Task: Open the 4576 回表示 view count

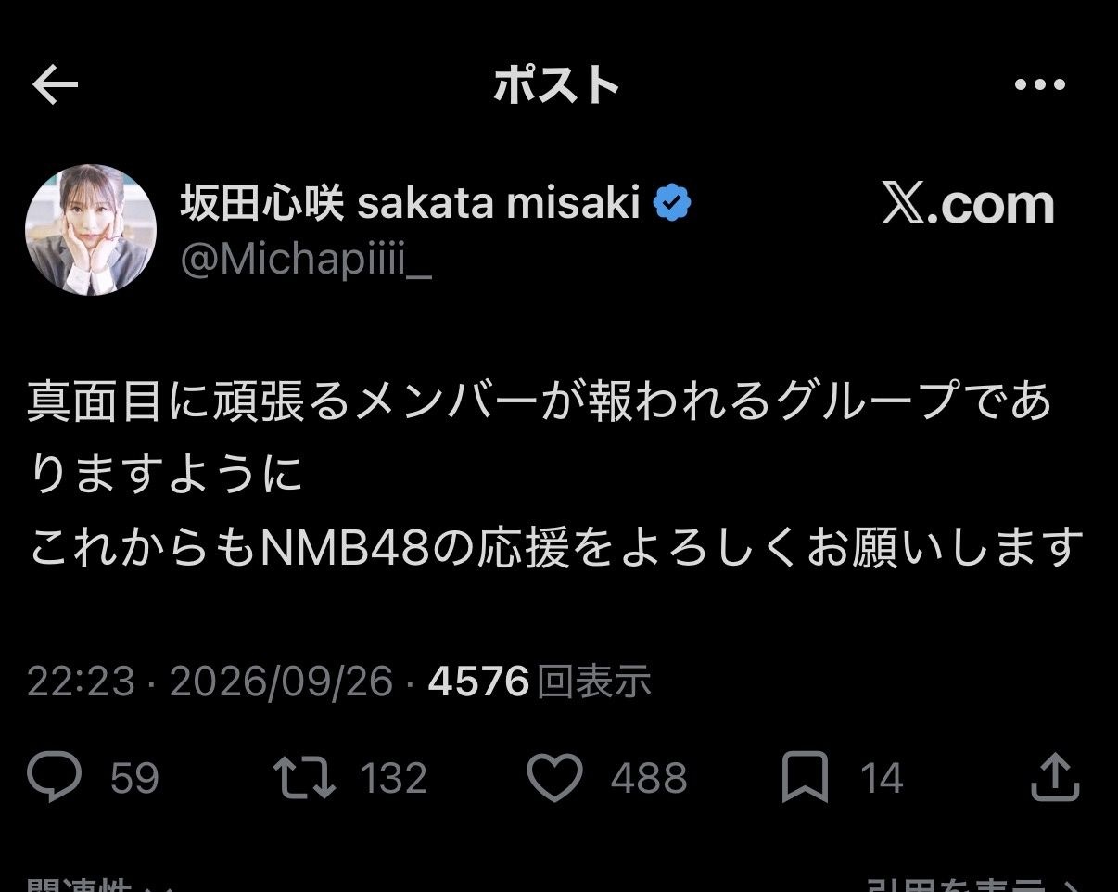Action: tap(540, 682)
